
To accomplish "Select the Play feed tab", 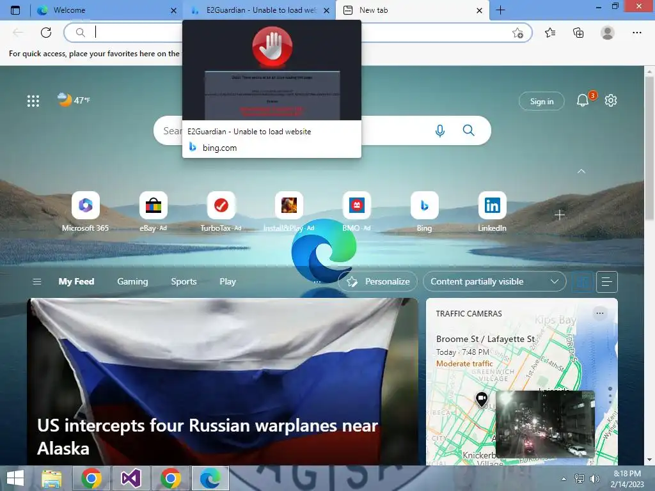I will 228,281.
